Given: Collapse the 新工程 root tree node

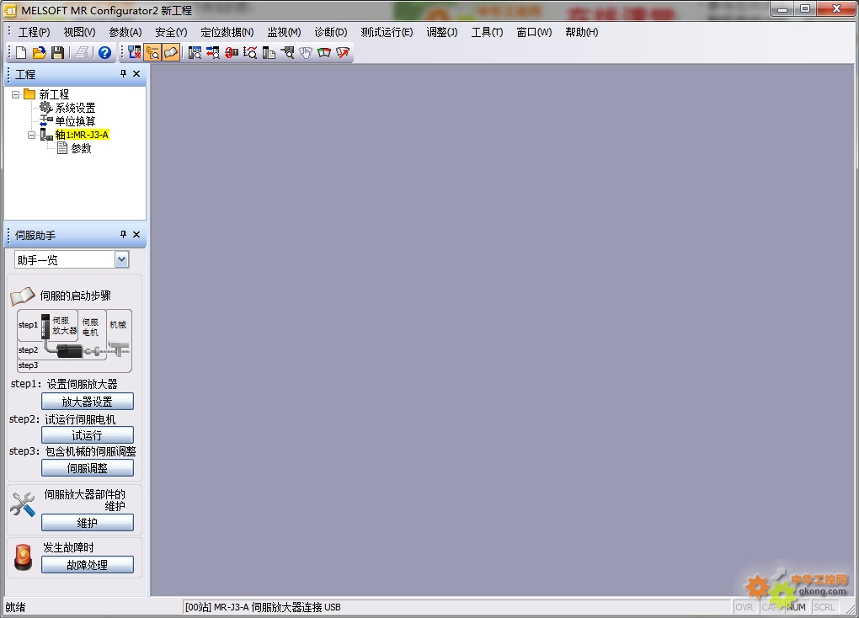Looking at the screenshot, I should [x=15, y=95].
